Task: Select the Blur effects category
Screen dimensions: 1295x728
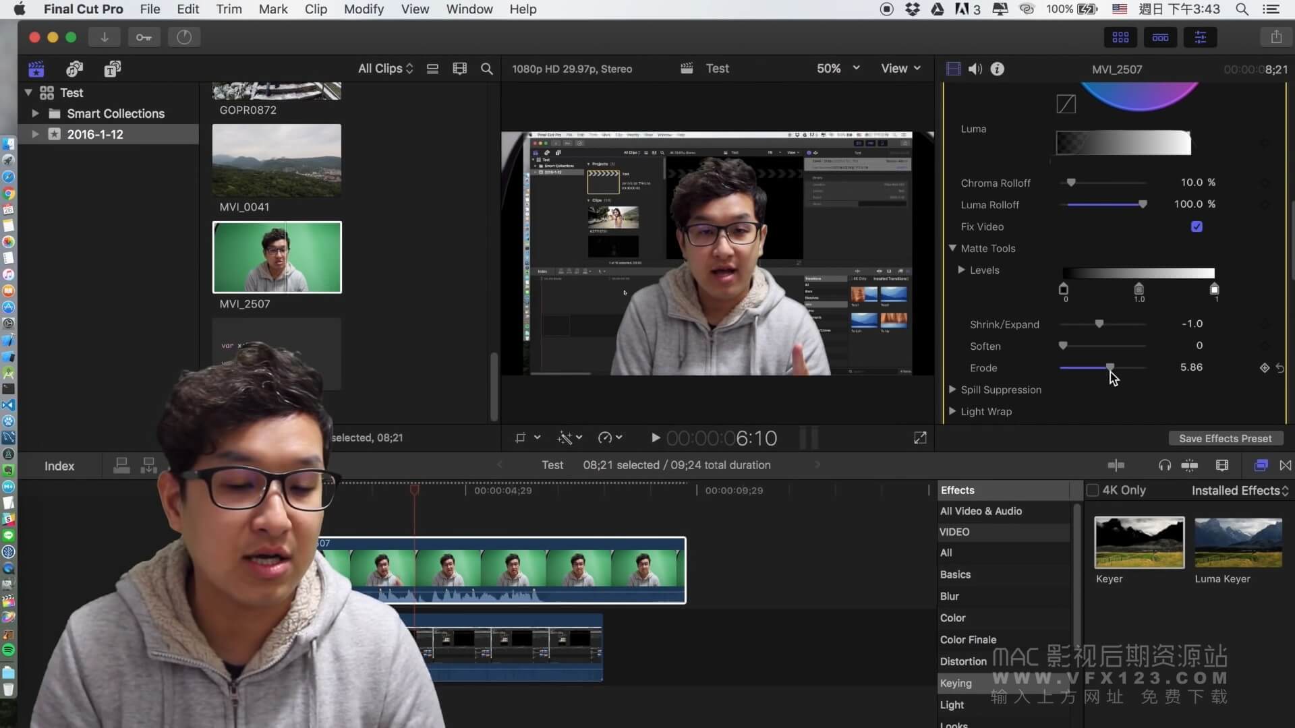Action: pos(950,596)
